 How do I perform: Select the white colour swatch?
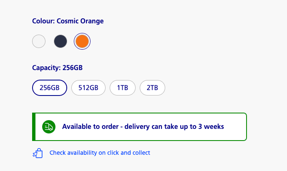(39, 41)
